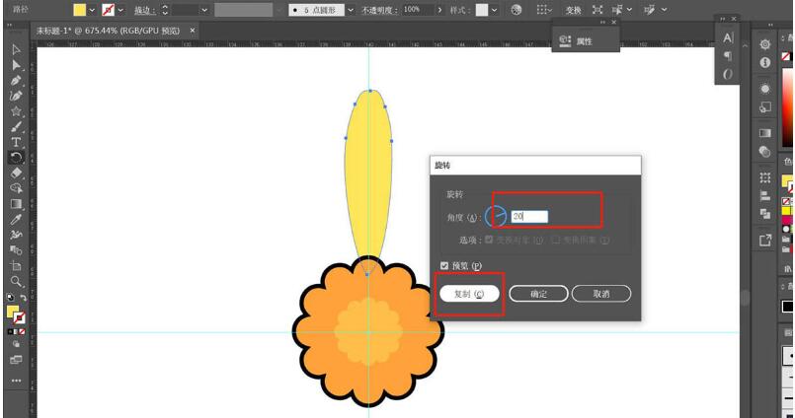The width and height of the screenshot is (795, 418).
Task: Select the Rotate tool in toolbar
Action: [x=16, y=157]
